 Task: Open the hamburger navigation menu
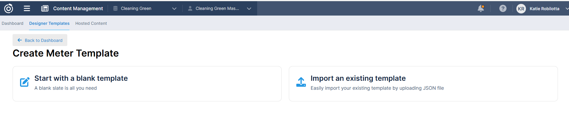[27, 9]
